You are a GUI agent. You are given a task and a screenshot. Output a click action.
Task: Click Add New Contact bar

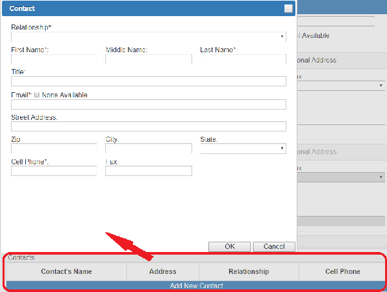click(x=196, y=286)
